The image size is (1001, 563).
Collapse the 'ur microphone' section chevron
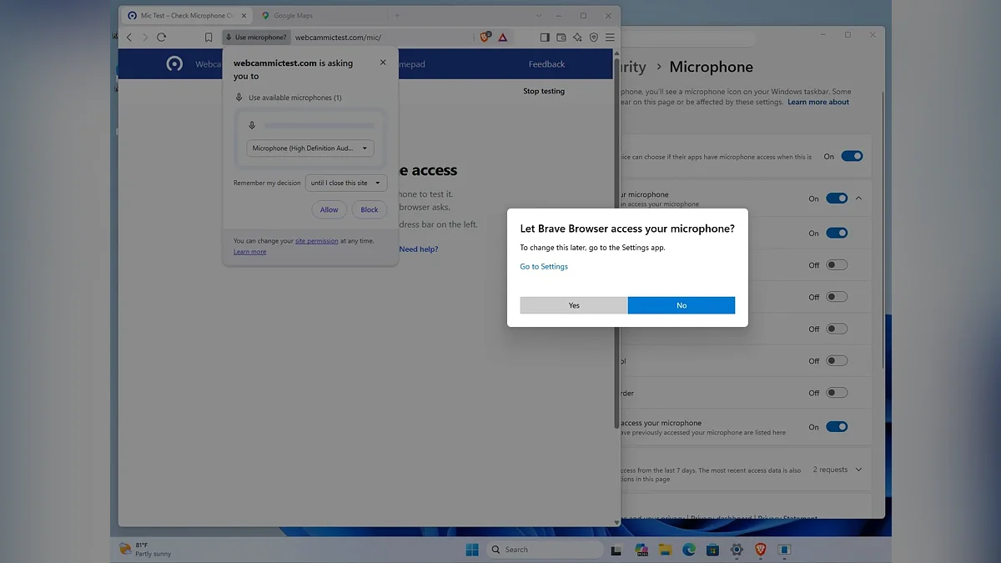tap(859, 199)
